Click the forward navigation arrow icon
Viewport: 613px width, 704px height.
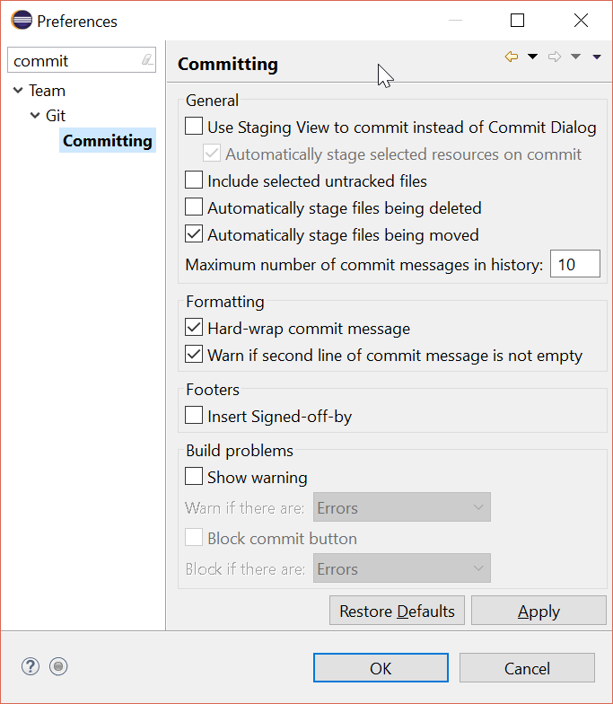tap(555, 57)
